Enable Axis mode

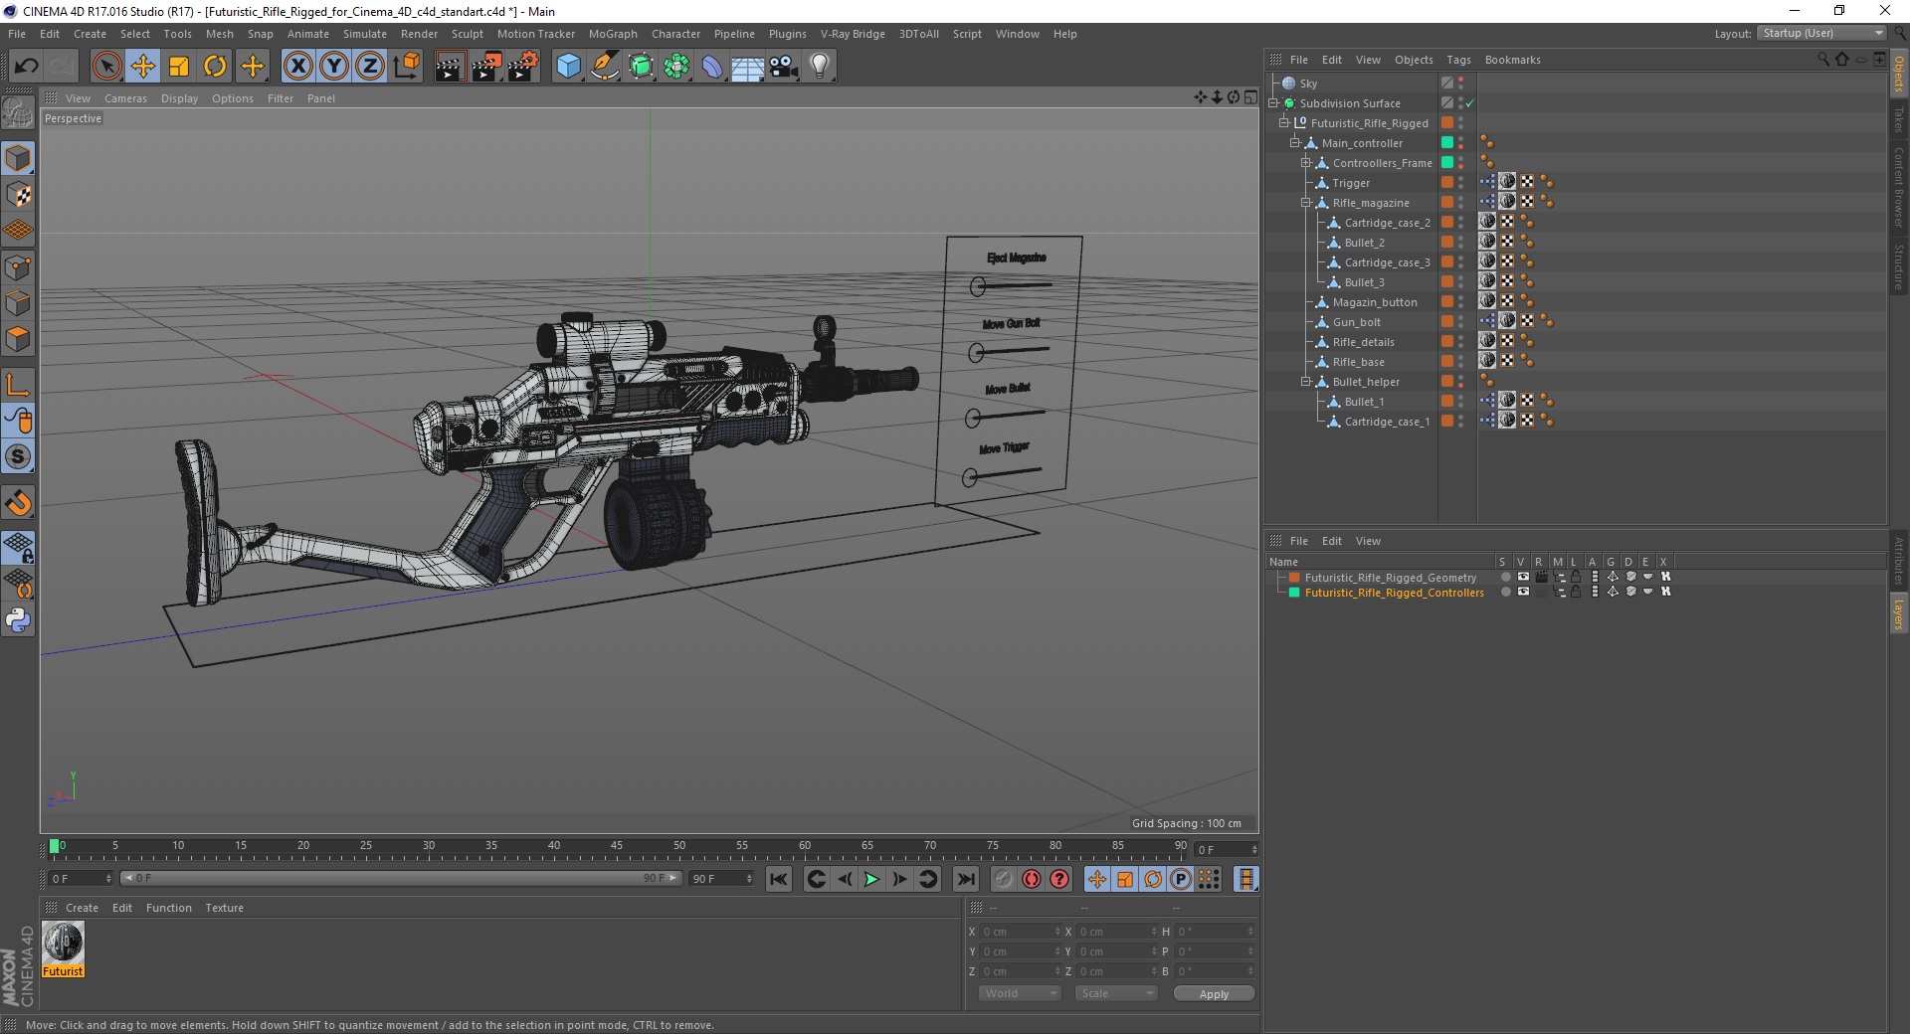tap(18, 385)
